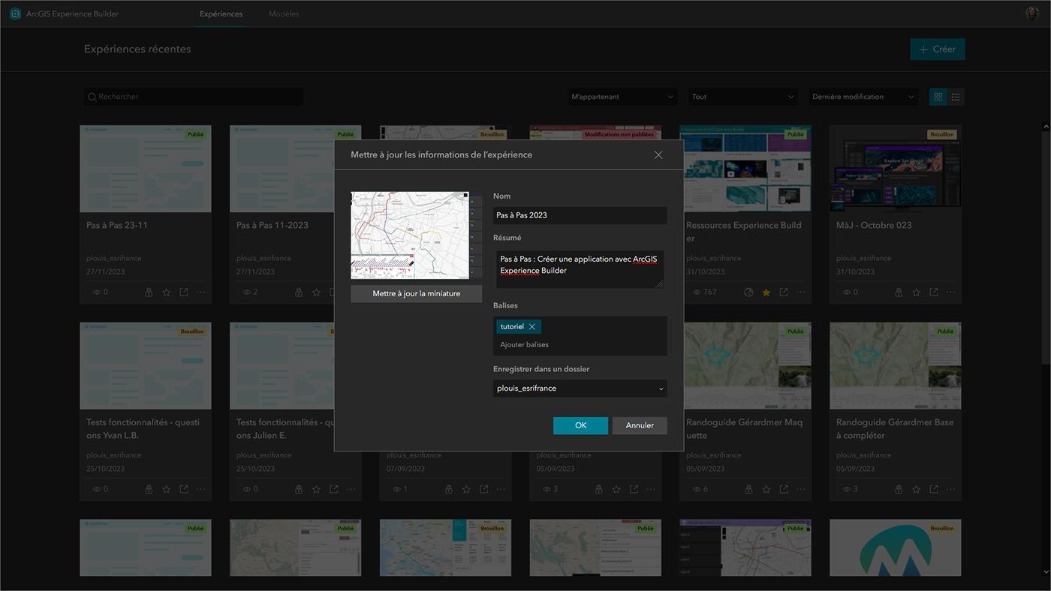
Task: Remove the tutoriel tag
Action: pos(532,327)
